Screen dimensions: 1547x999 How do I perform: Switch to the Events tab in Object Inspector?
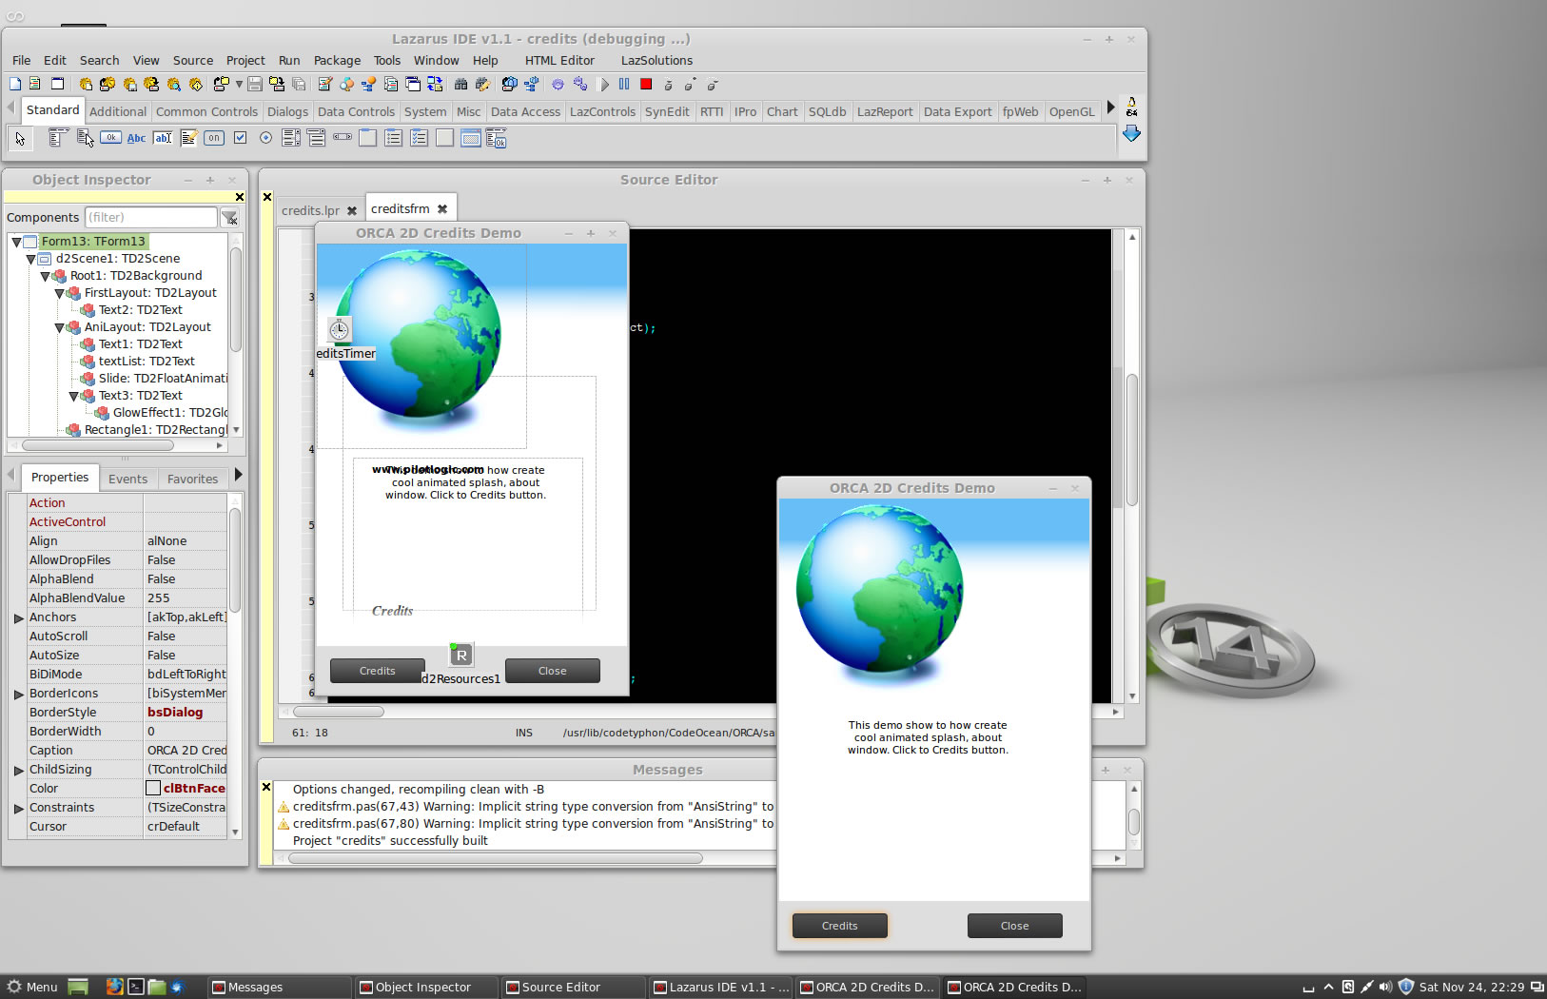point(127,479)
